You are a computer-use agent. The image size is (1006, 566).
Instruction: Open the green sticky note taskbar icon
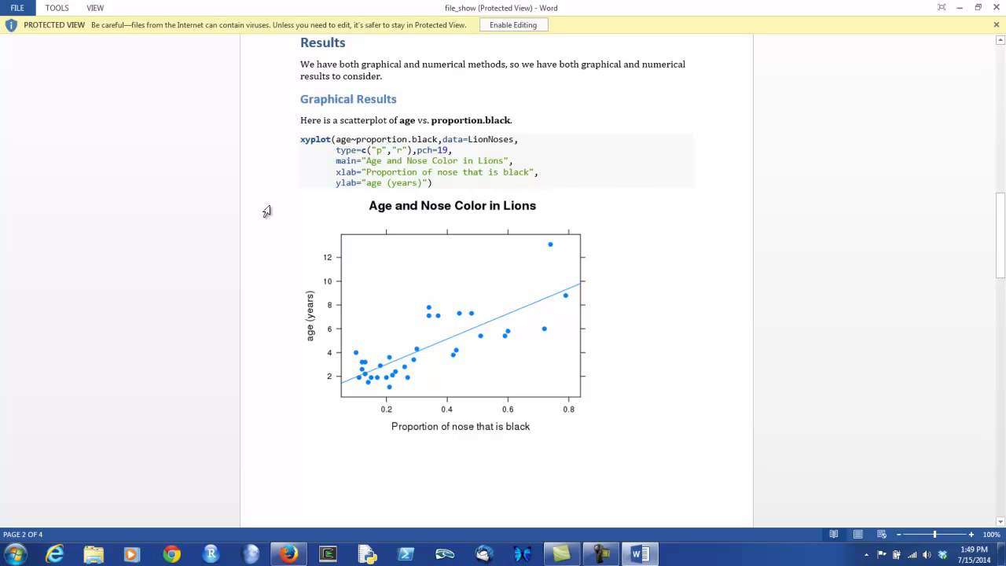point(562,554)
